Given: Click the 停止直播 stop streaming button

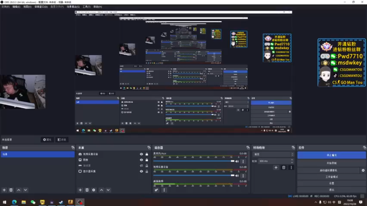Looking at the screenshot, I should pos(331,155).
